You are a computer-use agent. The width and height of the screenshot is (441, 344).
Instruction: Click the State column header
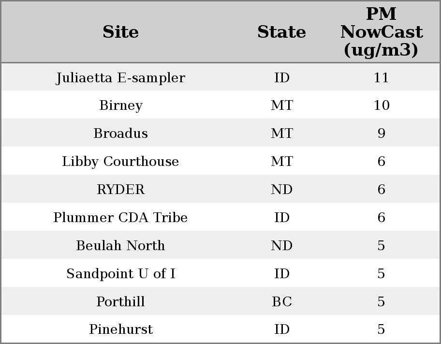281,32
